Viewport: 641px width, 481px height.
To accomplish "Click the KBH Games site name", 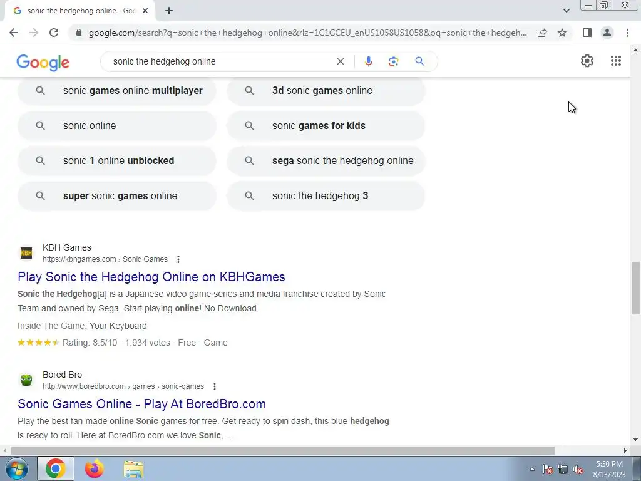I will coord(66,247).
